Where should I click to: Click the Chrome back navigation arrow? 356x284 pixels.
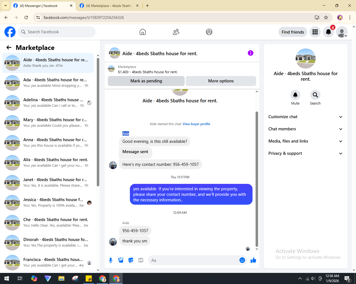click(6, 17)
